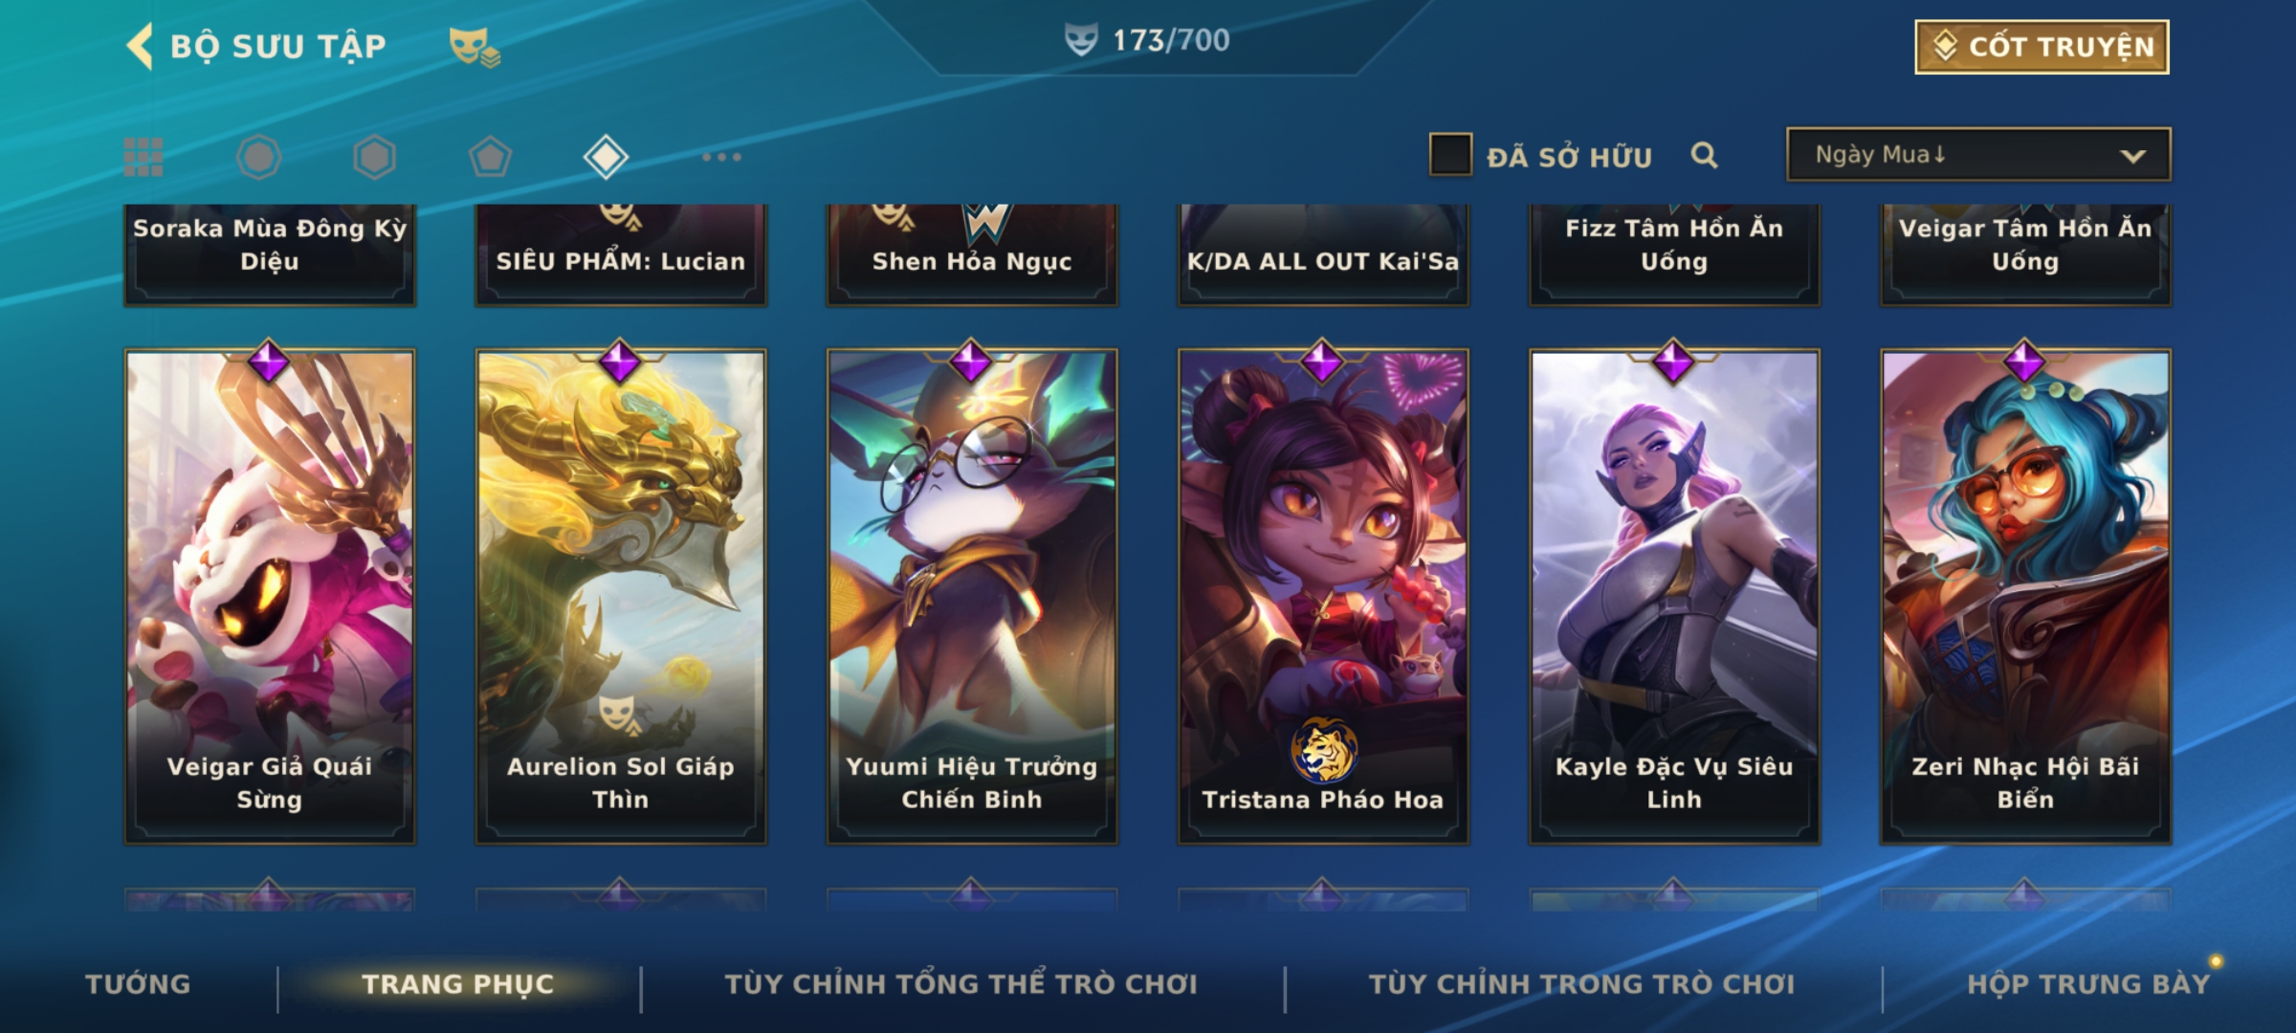This screenshot has width=2296, height=1033.
Task: Open the Hộp Trưng Bày tab
Action: 2088,984
